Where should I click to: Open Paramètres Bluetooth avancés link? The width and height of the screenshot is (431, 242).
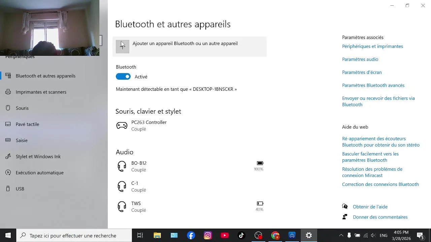(x=373, y=85)
